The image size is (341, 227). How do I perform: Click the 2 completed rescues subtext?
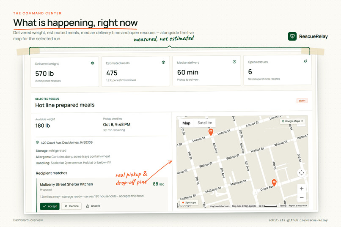tap(48, 81)
